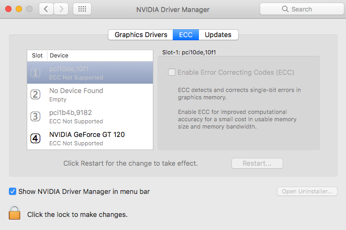Click the lock icon to make changes
346x230 pixels.
coord(14,213)
